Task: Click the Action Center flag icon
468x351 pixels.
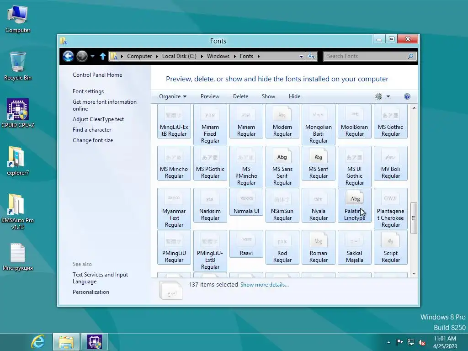Action: click(399, 342)
